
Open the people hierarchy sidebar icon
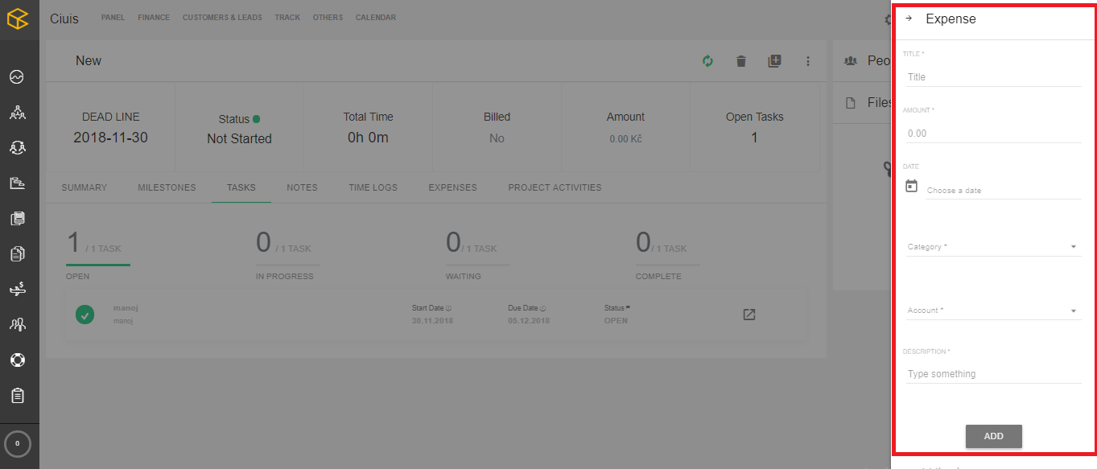[x=17, y=113]
